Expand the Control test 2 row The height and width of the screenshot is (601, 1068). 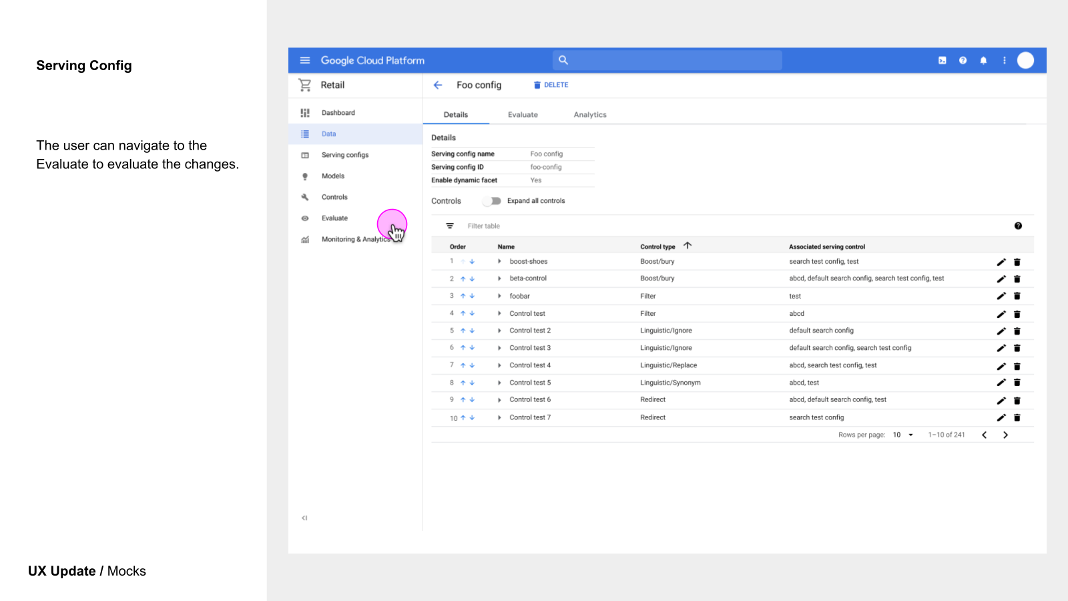499,331
